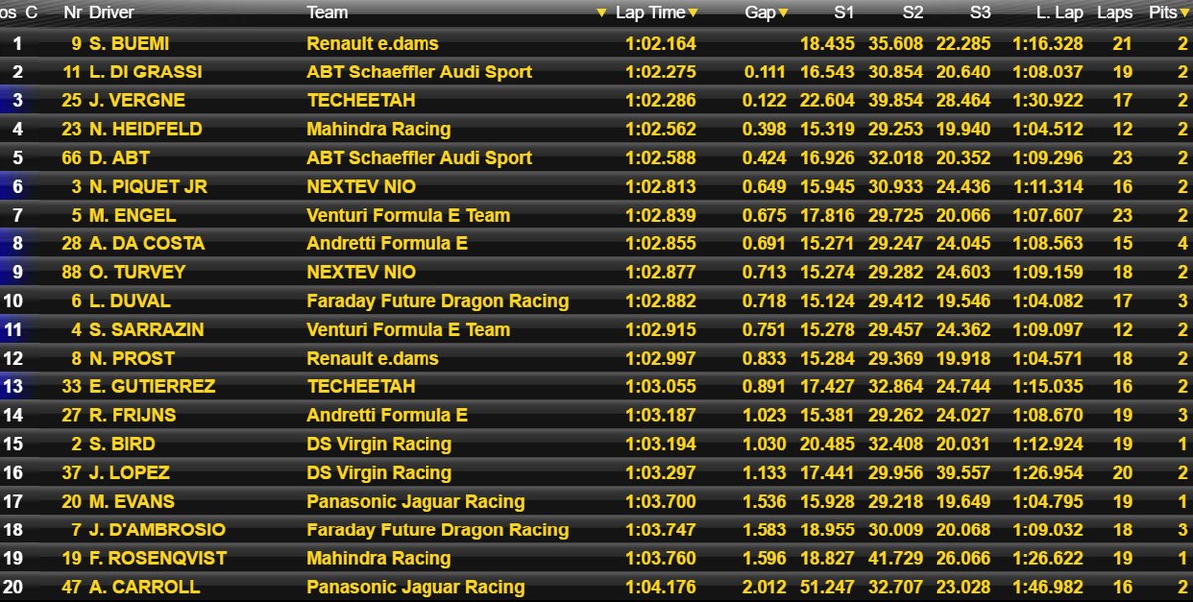Select driver M. EVANS

click(131, 502)
